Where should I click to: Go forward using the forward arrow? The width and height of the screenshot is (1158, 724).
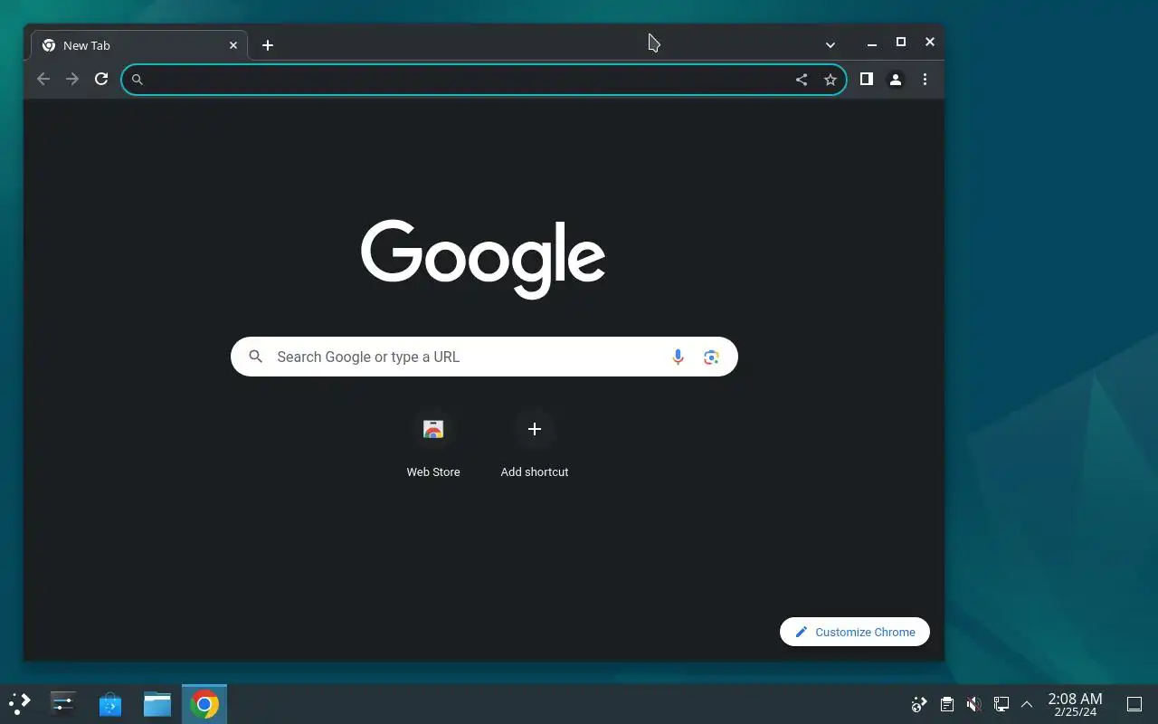click(72, 80)
